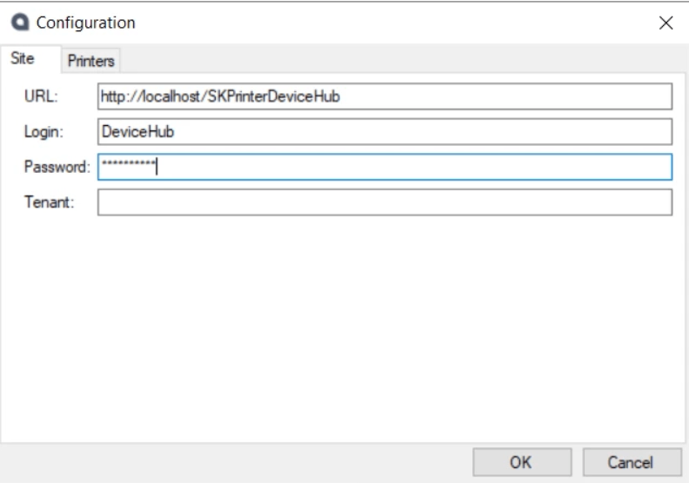Click the URL label
The width and height of the screenshot is (689, 483).
[41, 96]
